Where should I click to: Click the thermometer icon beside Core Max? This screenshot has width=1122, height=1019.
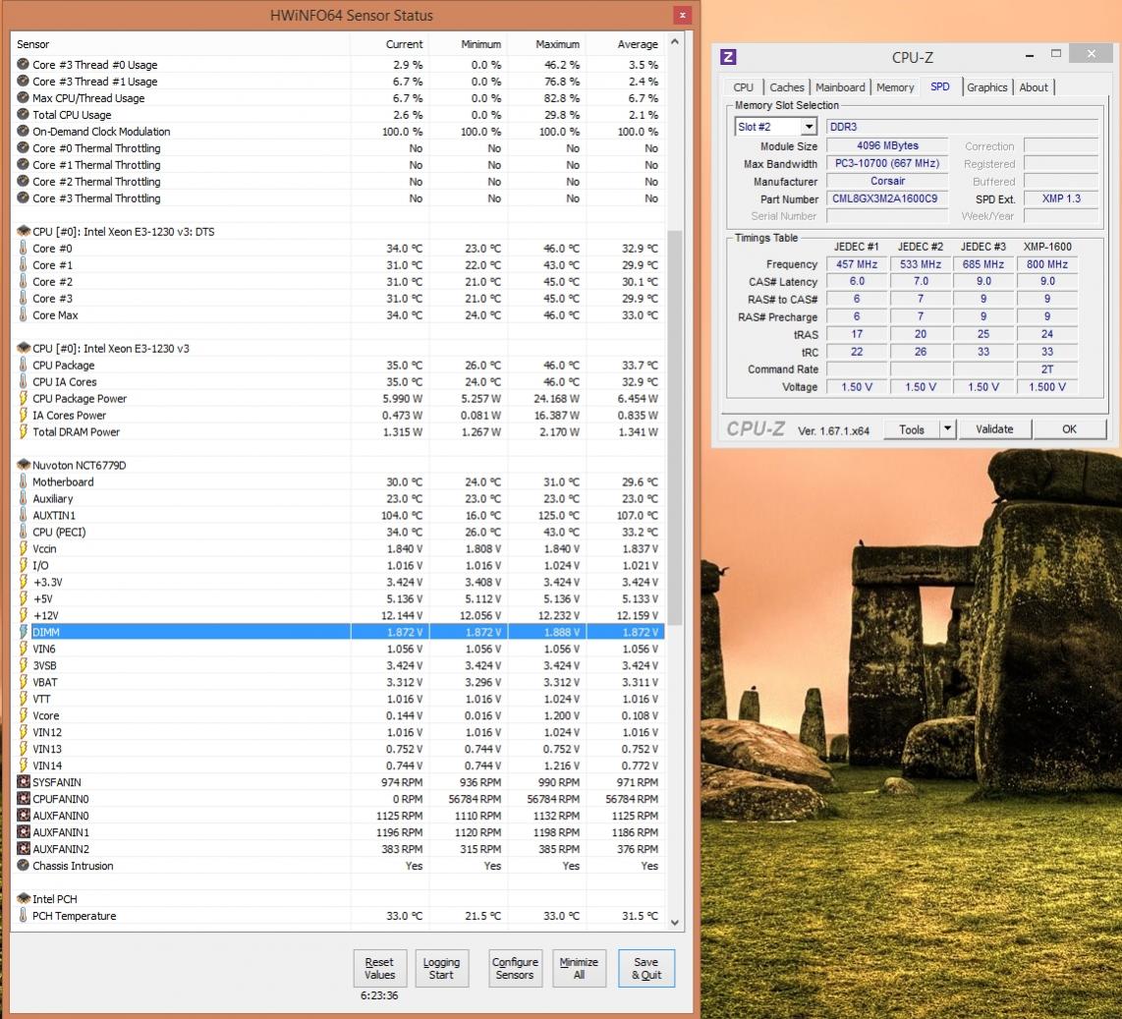tap(23, 314)
